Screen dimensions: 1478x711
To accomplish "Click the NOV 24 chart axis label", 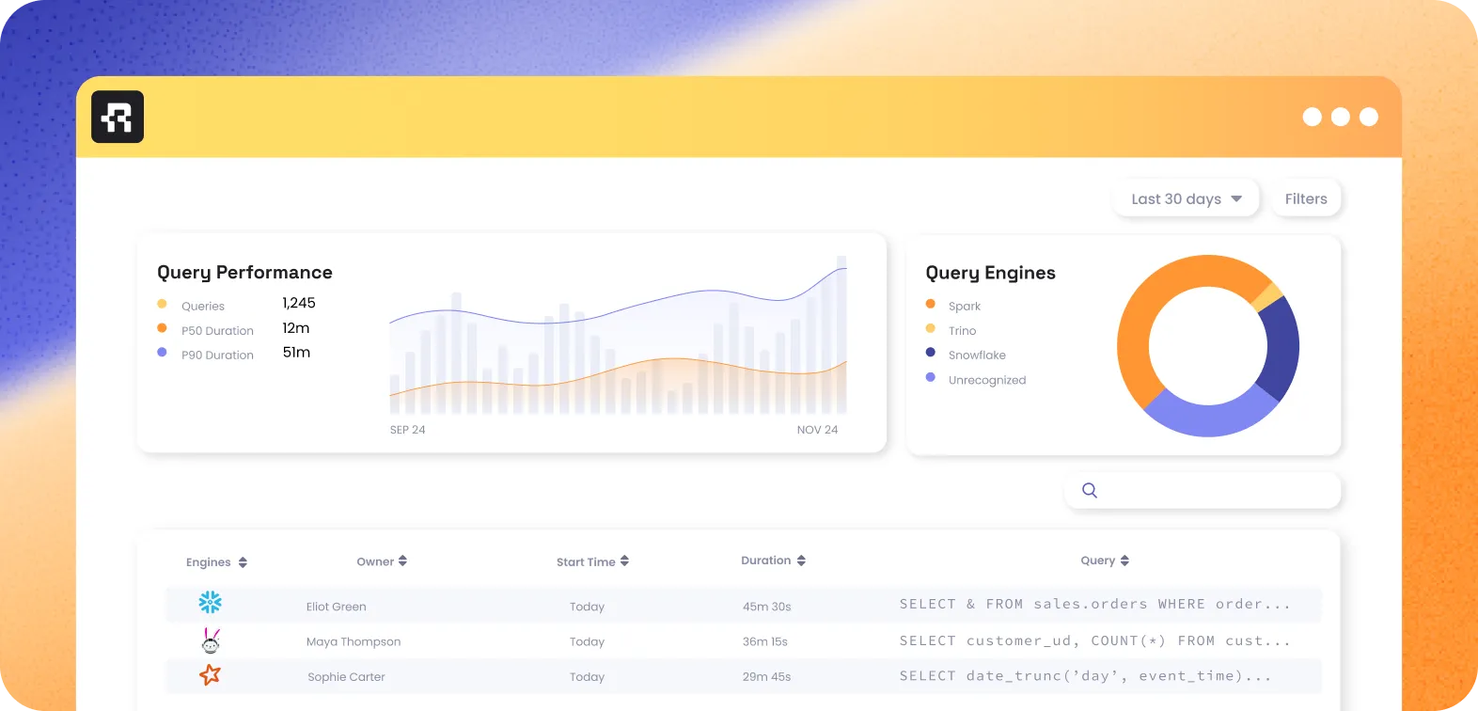I will pyautogui.click(x=818, y=430).
